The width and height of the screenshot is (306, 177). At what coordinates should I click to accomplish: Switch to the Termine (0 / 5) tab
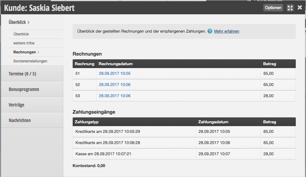point(22,74)
